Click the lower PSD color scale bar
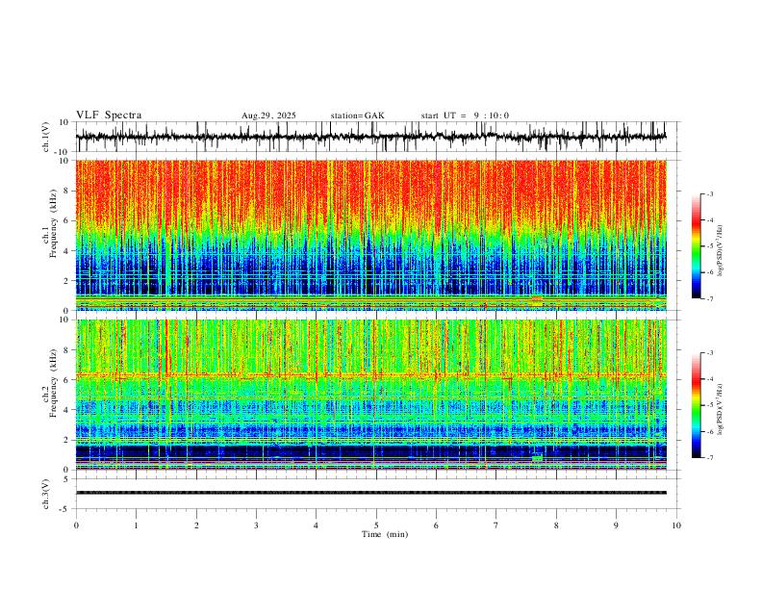This screenshot has height=589, width=762. [x=696, y=405]
